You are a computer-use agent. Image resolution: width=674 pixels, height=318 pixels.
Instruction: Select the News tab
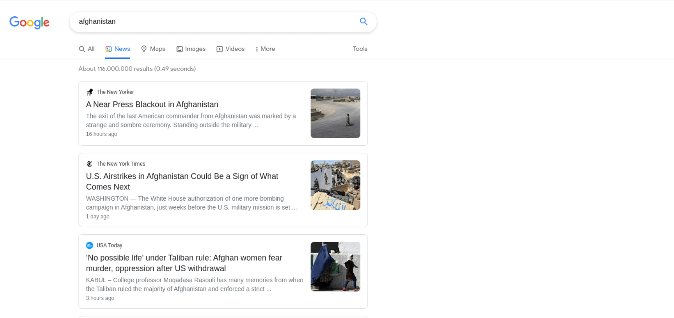coord(118,49)
